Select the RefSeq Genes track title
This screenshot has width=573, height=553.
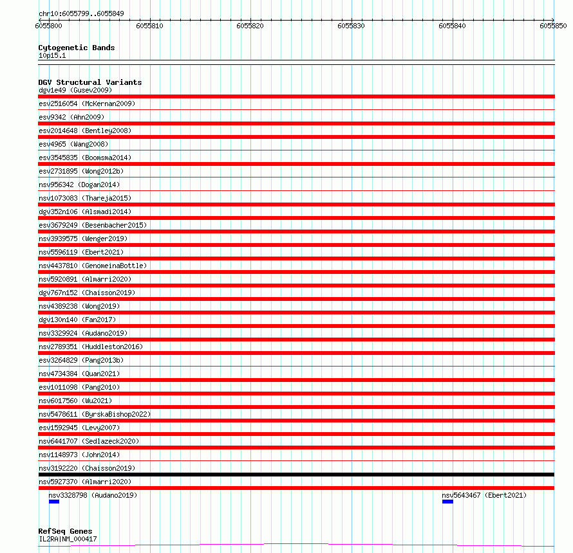[65, 531]
